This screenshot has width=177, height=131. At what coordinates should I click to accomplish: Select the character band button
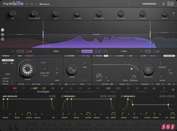(87, 51)
